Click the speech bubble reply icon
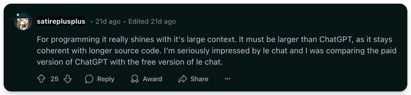Screen dimensions: 411x95 tap(89, 79)
